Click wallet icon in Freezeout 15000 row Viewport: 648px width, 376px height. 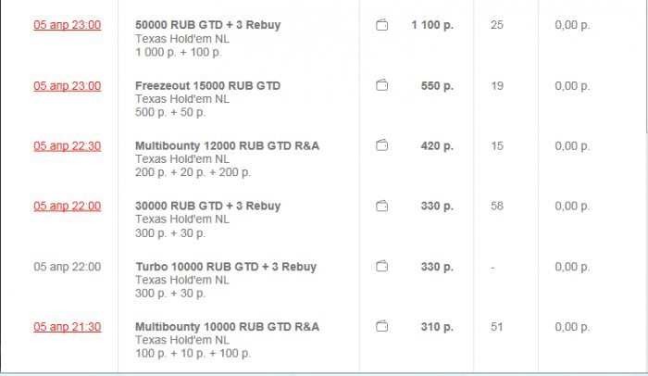(381, 86)
